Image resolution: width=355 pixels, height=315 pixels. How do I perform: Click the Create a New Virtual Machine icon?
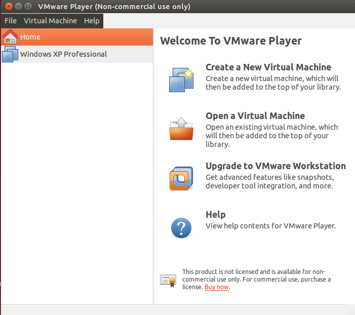click(181, 80)
